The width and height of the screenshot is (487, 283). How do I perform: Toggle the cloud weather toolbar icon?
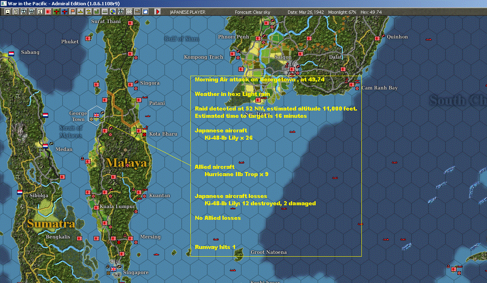coord(145,12)
